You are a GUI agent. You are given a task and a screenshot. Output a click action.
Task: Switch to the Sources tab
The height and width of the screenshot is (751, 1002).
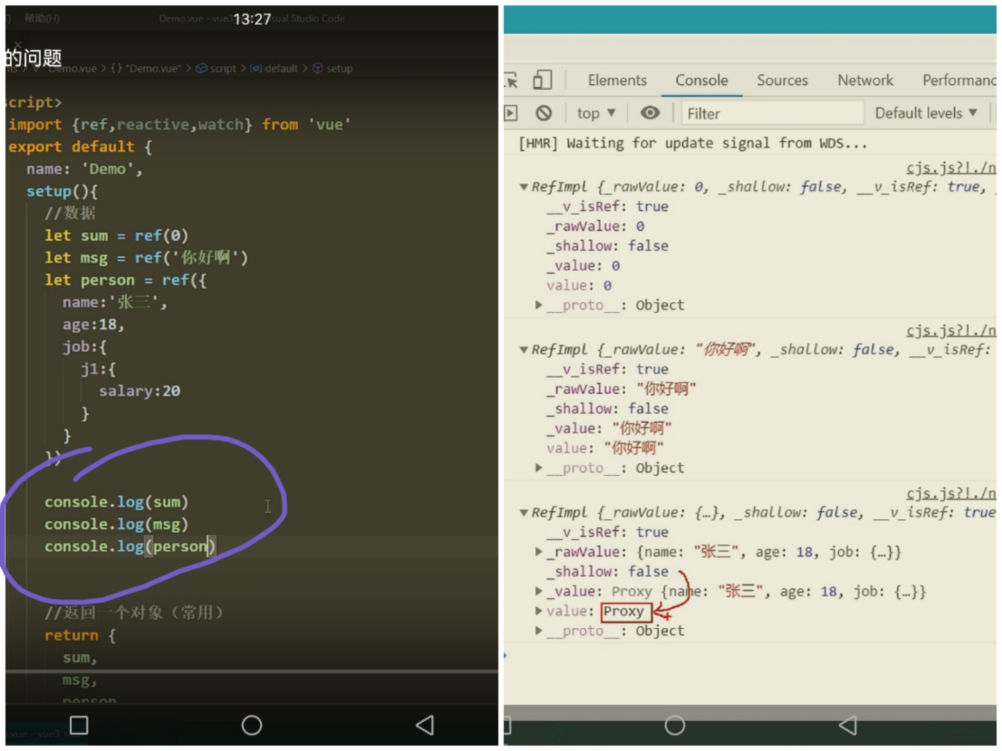tap(782, 81)
